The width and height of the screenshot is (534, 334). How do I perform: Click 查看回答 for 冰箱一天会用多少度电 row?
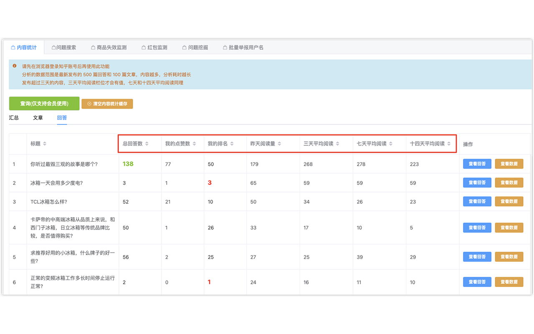pyautogui.click(x=477, y=182)
